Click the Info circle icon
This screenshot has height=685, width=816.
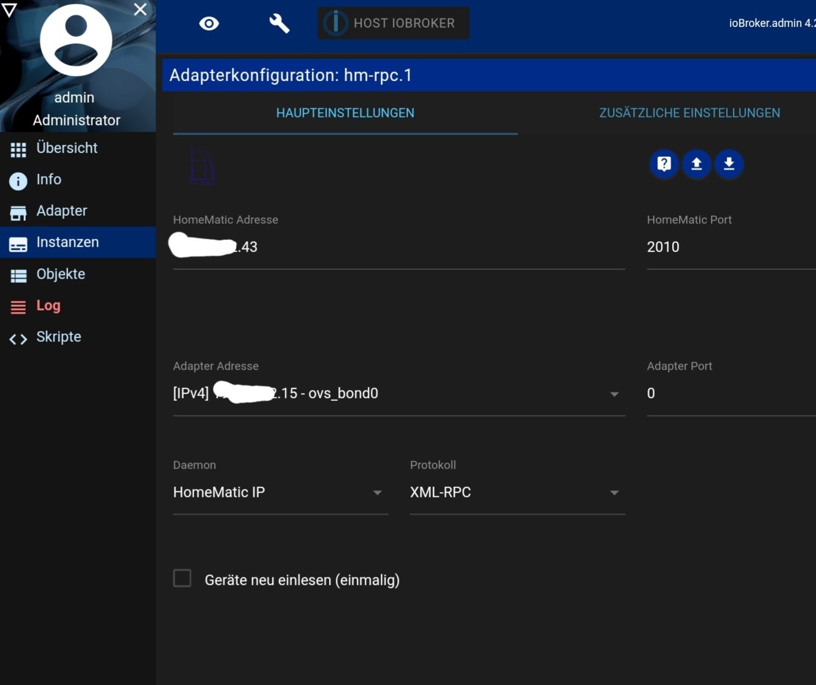(18, 181)
